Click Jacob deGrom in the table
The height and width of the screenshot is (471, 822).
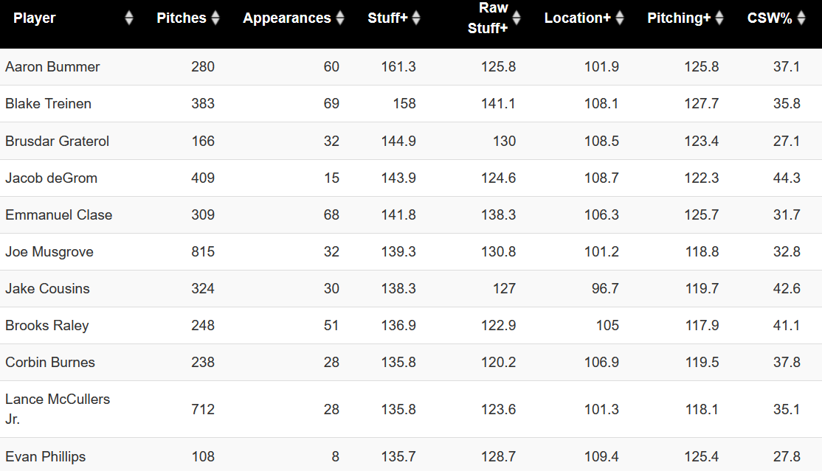[51, 178]
